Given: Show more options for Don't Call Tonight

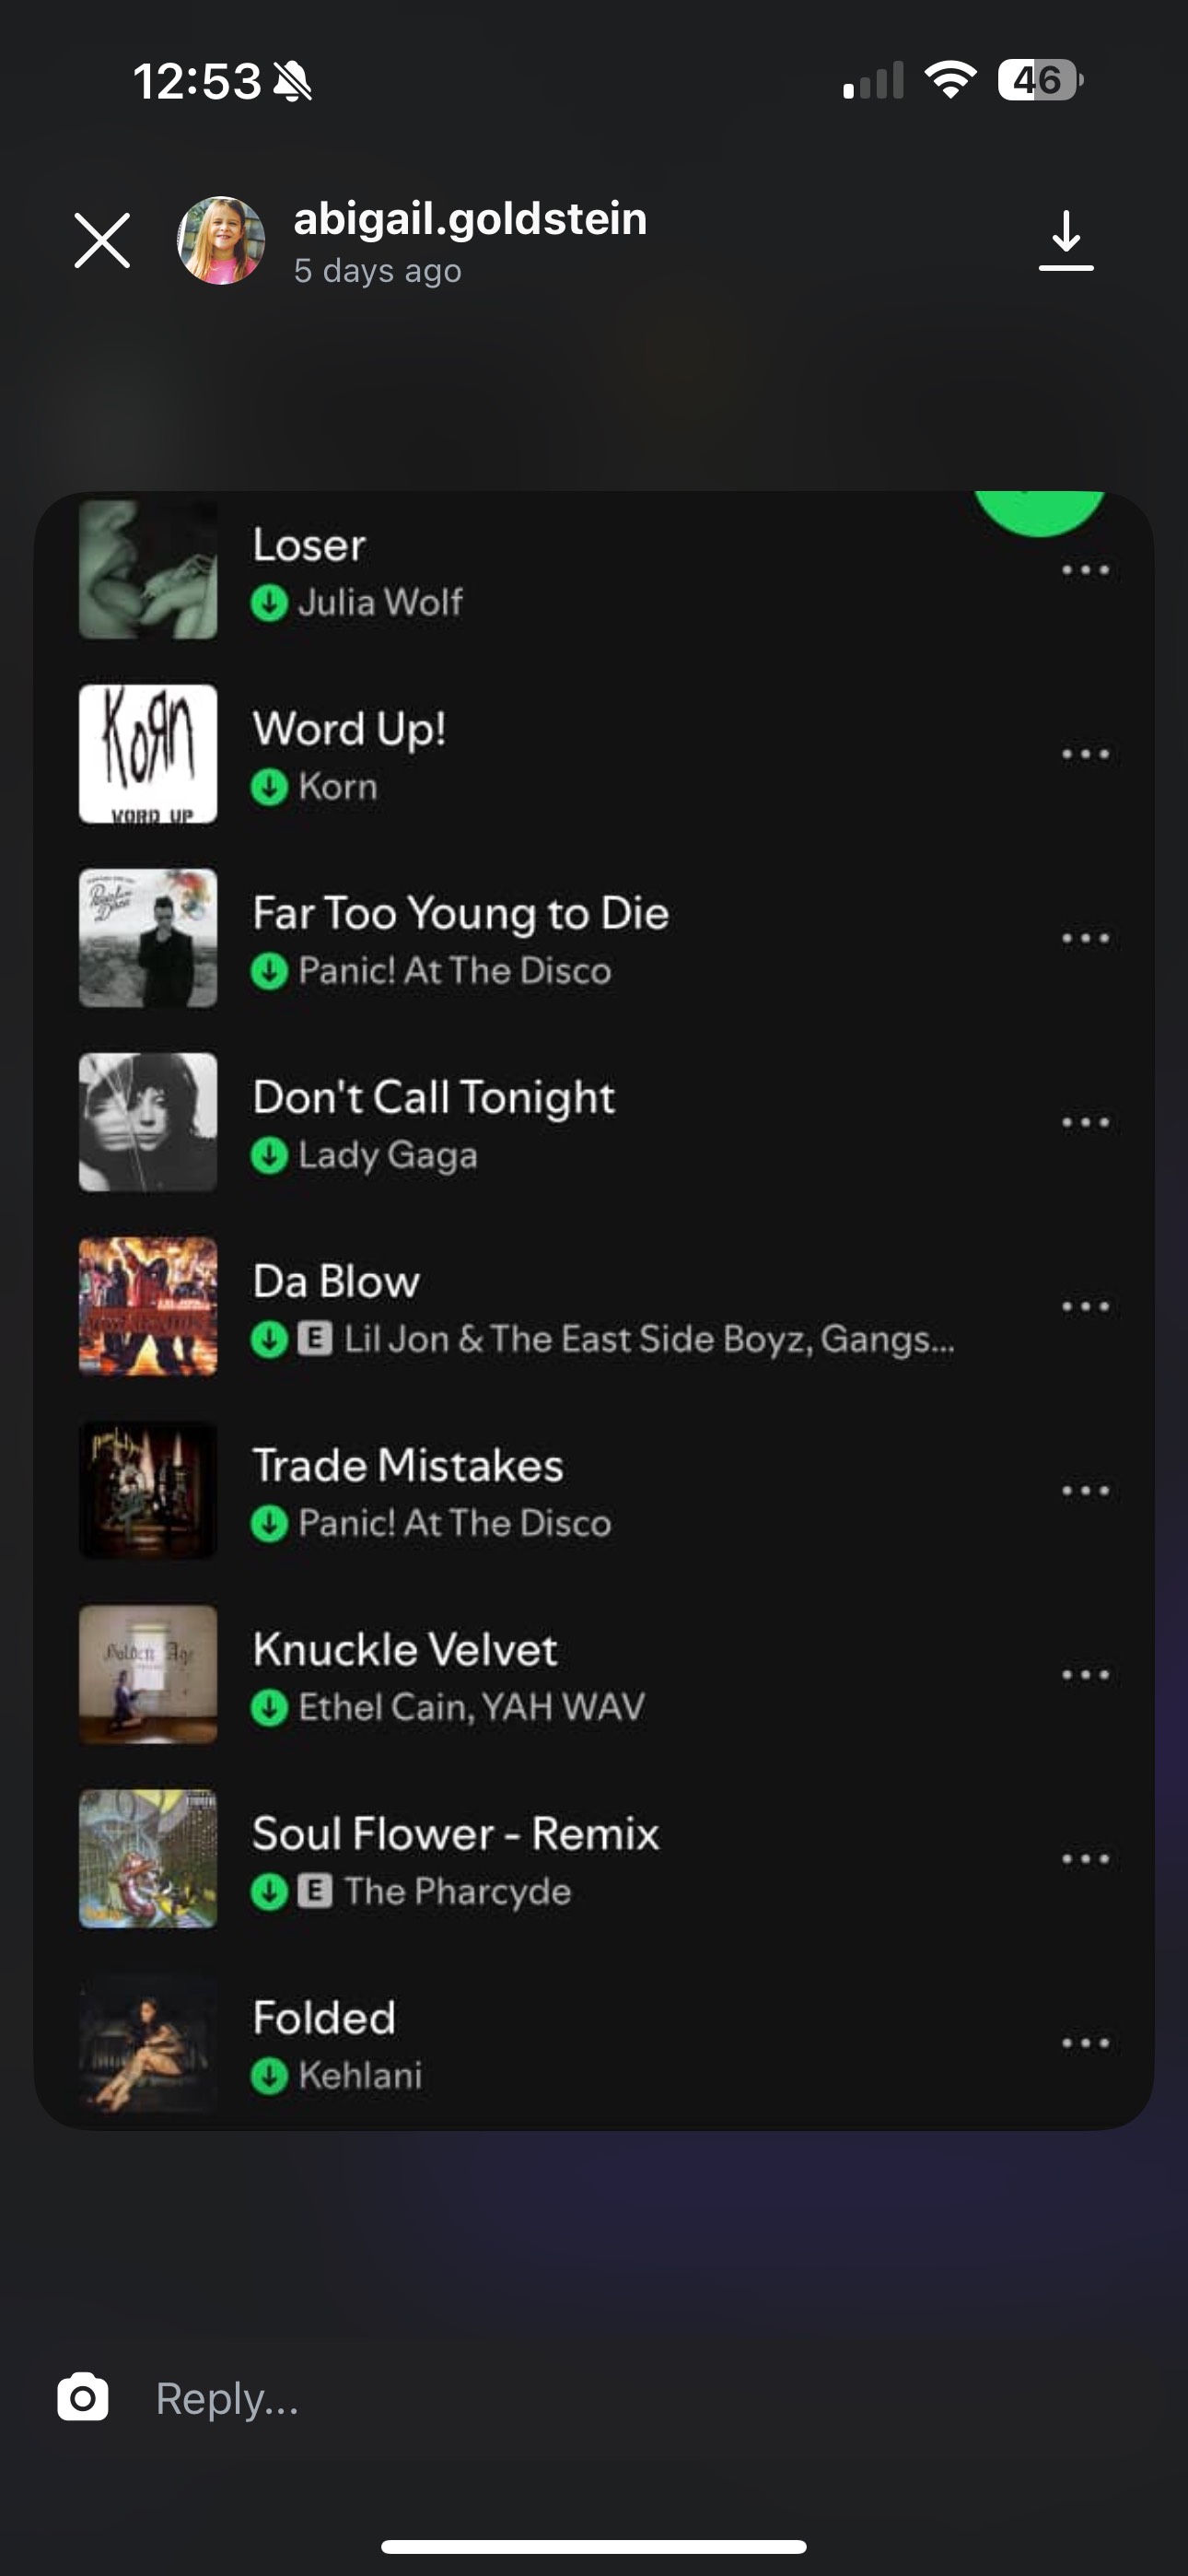Looking at the screenshot, I should [x=1085, y=1122].
